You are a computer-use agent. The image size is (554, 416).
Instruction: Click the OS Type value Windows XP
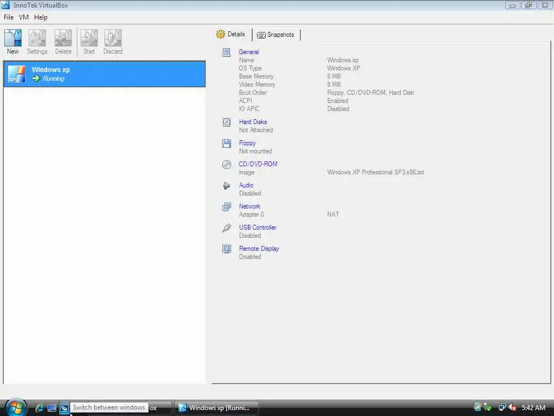tap(344, 68)
